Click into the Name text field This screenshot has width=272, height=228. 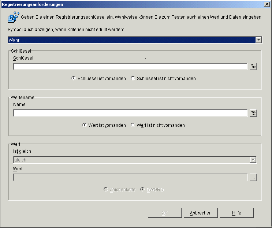130,113
